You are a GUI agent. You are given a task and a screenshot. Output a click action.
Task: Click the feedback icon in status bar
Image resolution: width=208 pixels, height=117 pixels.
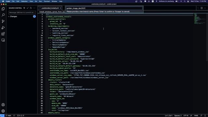[201, 116]
